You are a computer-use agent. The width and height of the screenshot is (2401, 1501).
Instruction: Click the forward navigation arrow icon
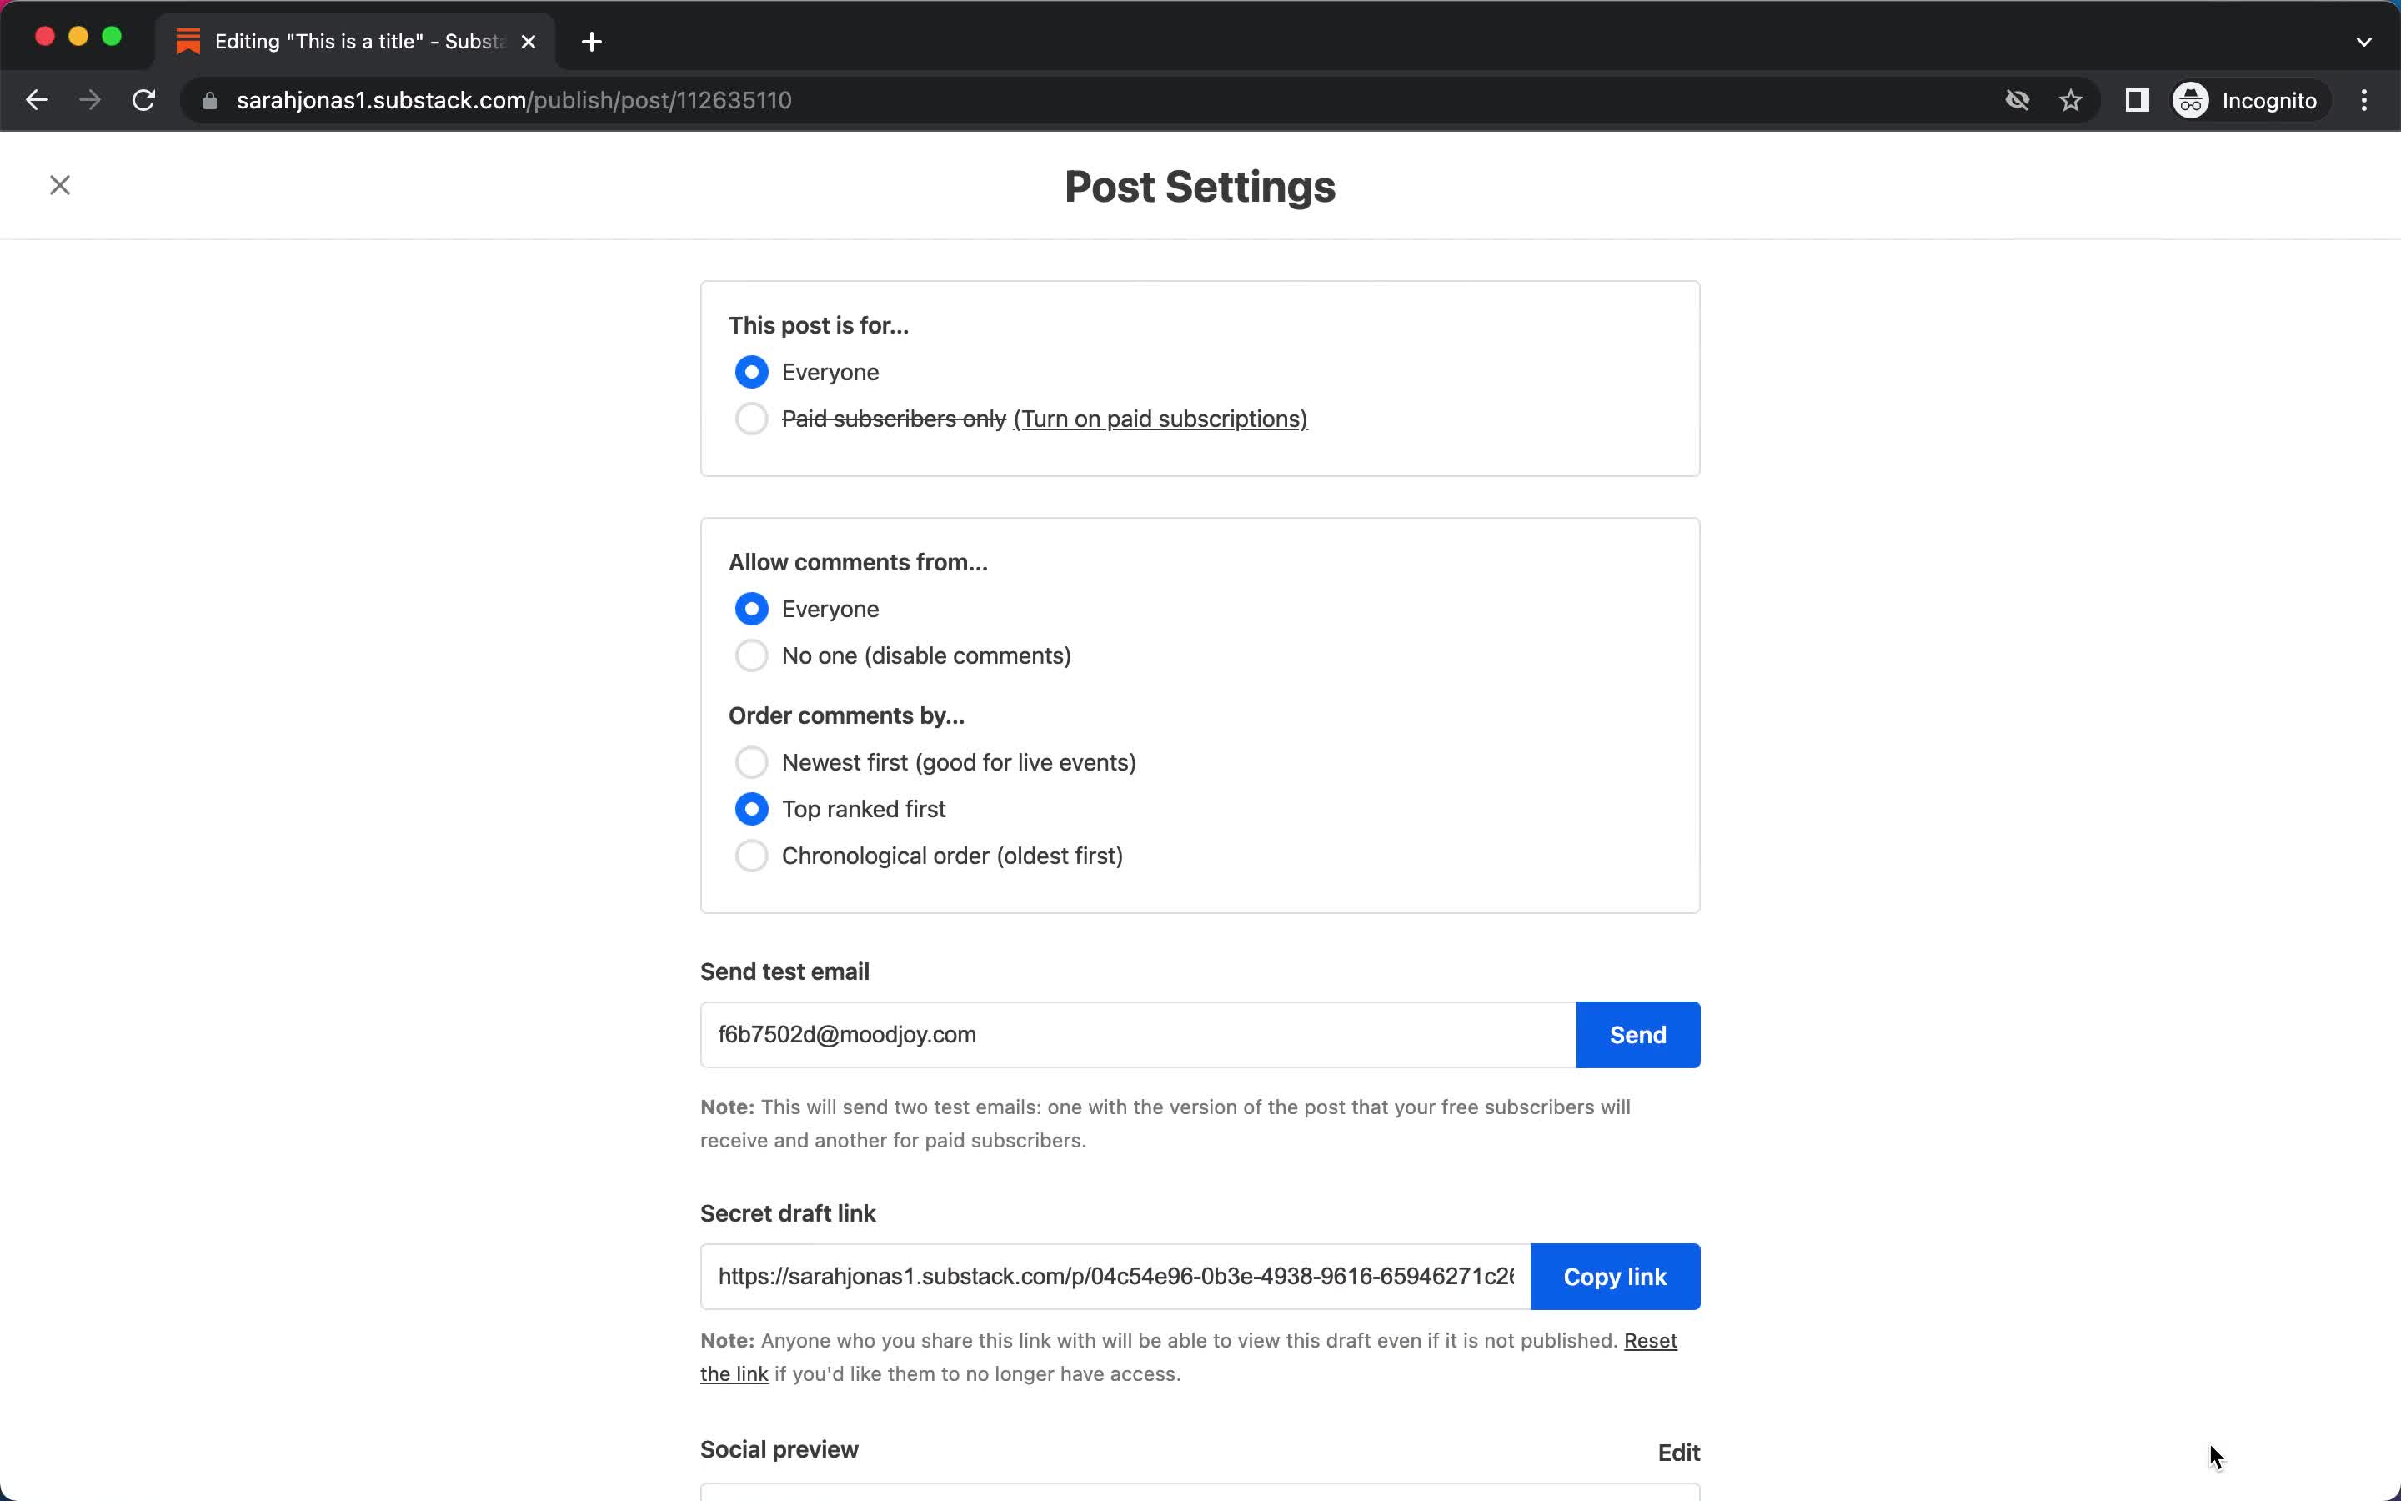pos(88,100)
